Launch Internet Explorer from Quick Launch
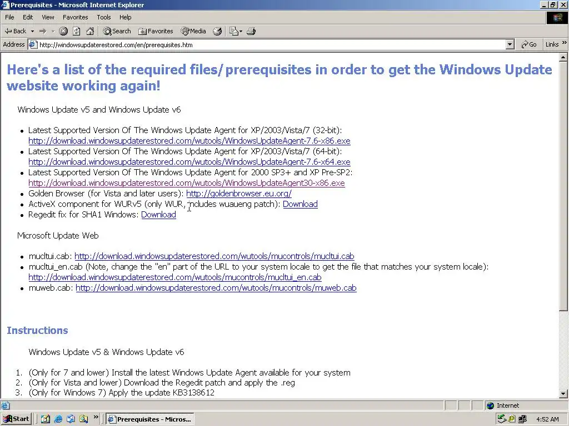 click(58, 419)
